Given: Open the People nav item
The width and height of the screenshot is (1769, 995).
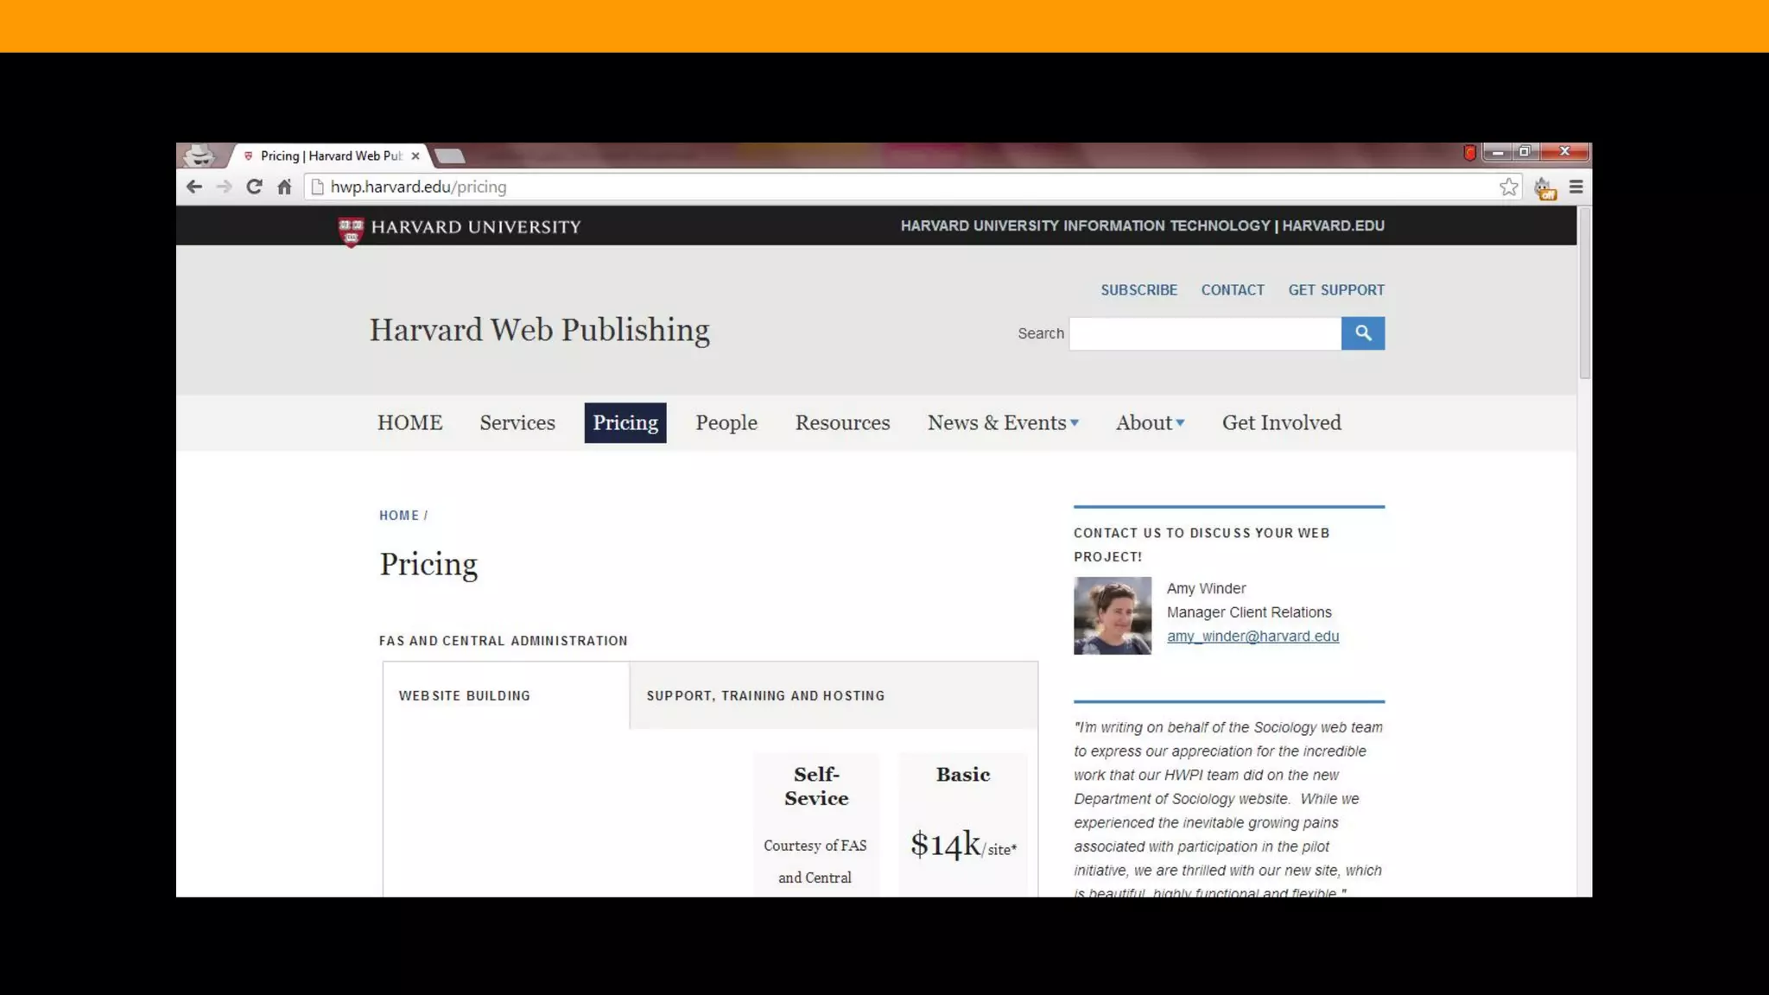Looking at the screenshot, I should coord(726,423).
